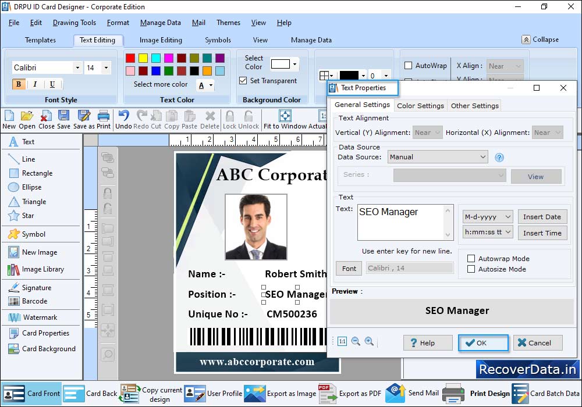Pick the red text color swatch
Image resolution: width=582 pixels, height=407 pixels.
pos(130,58)
